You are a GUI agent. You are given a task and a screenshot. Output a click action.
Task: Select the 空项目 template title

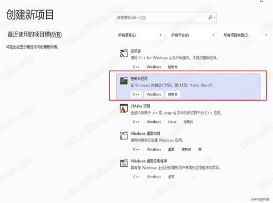tap(136, 51)
